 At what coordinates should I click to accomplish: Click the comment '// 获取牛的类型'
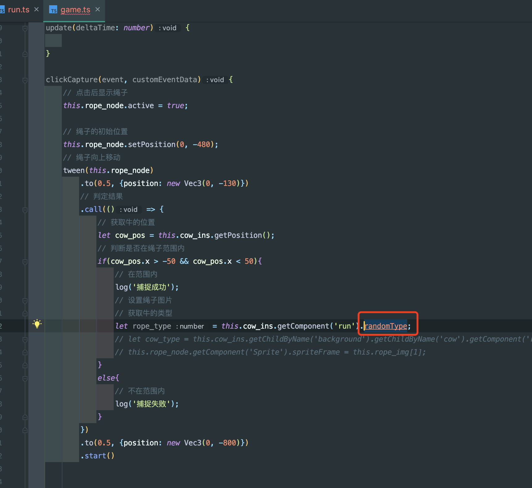click(144, 313)
